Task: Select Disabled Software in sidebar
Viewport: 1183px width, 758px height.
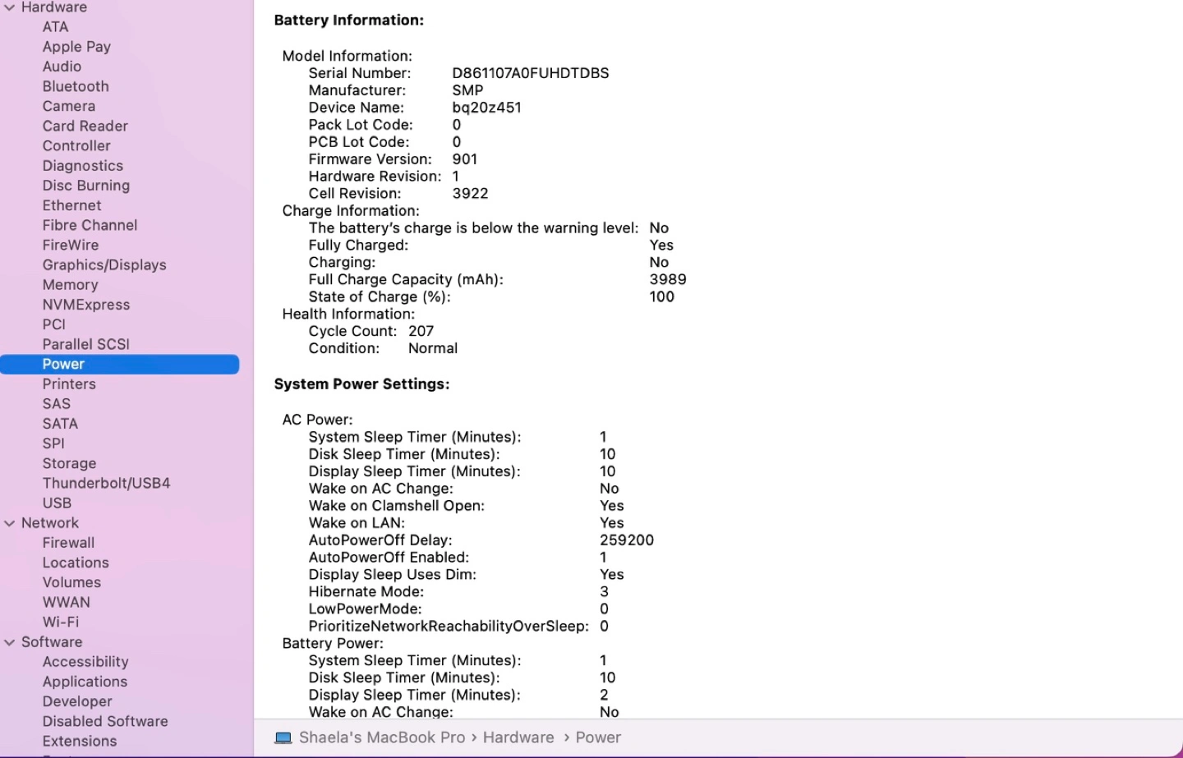Action: click(105, 721)
